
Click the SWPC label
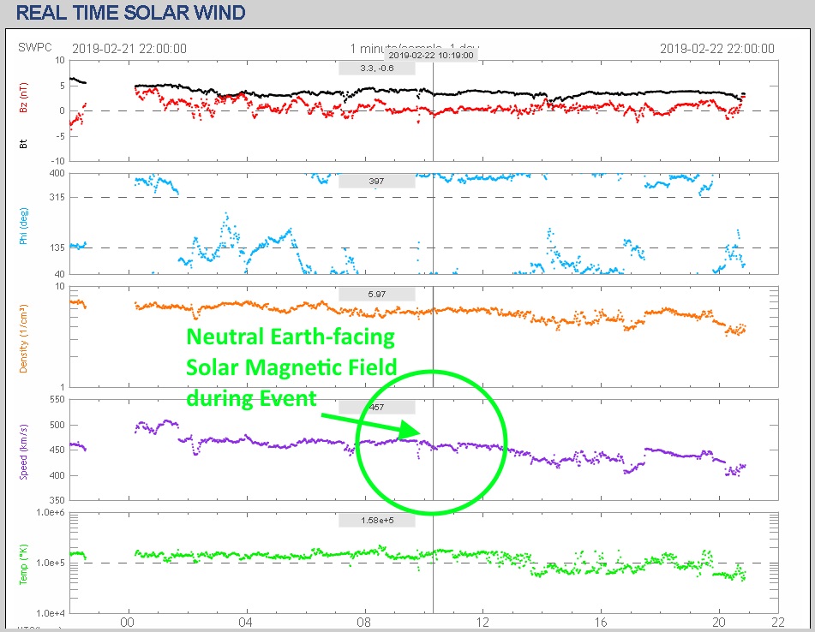click(x=35, y=47)
